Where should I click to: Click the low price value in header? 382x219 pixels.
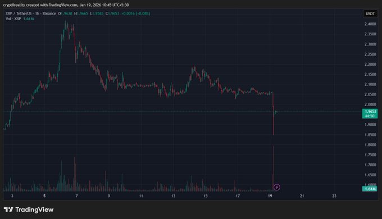tap(97, 13)
